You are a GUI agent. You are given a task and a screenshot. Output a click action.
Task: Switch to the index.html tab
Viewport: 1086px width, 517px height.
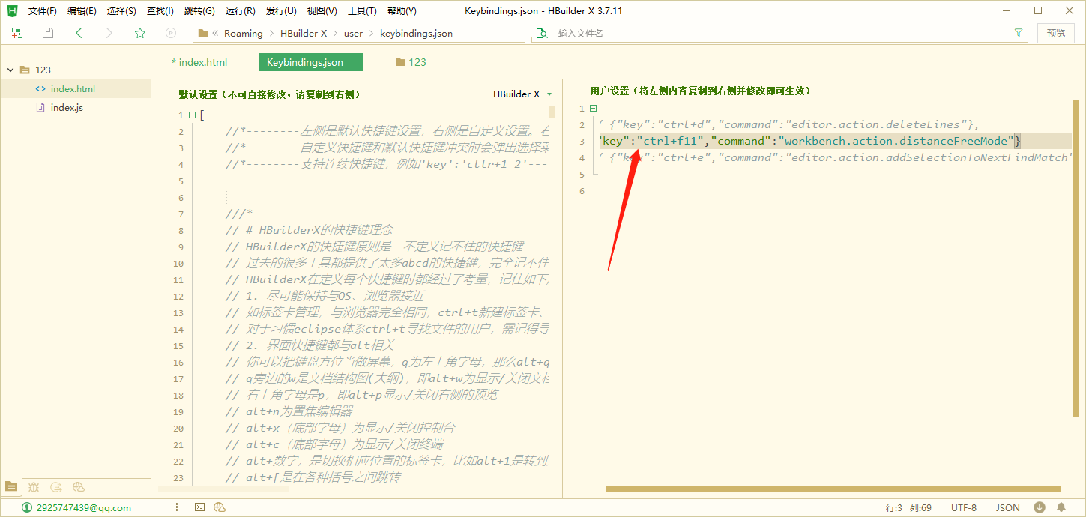pos(199,61)
